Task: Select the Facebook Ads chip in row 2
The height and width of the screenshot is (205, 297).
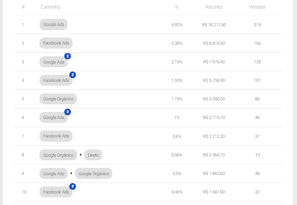Action: (56, 43)
